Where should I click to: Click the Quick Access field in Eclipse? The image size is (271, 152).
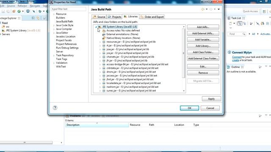[x=250, y=11]
